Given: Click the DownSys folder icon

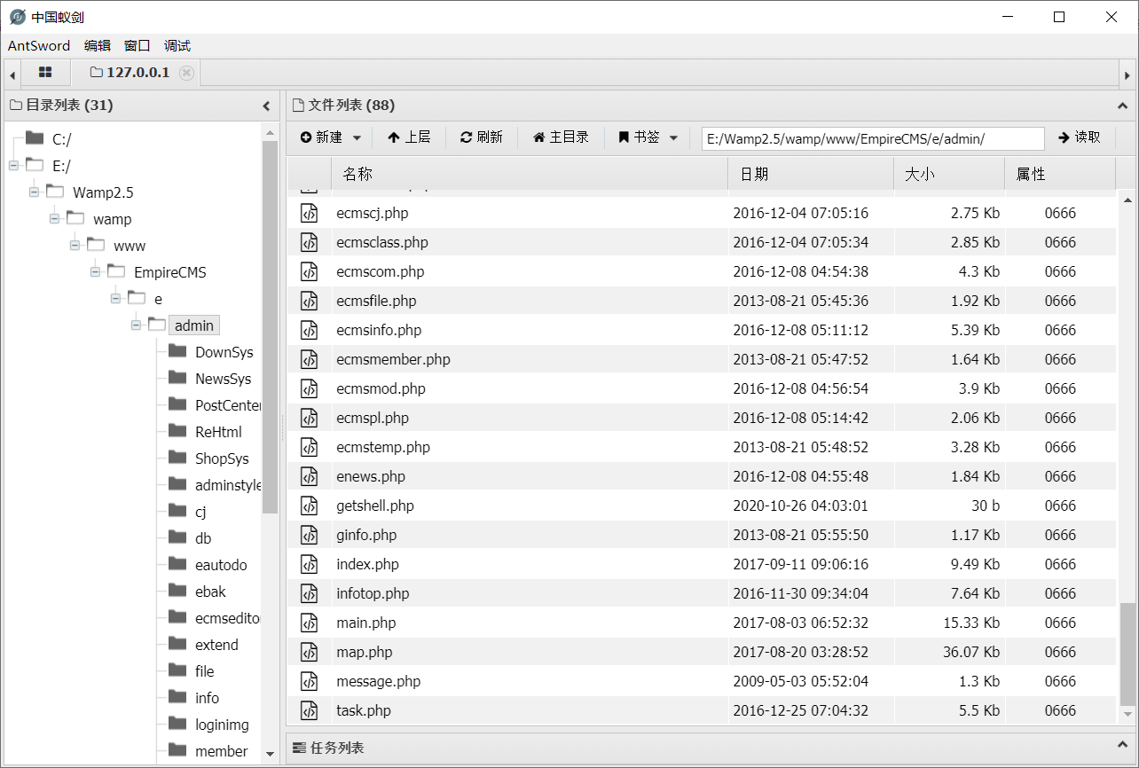Looking at the screenshot, I should click(177, 352).
